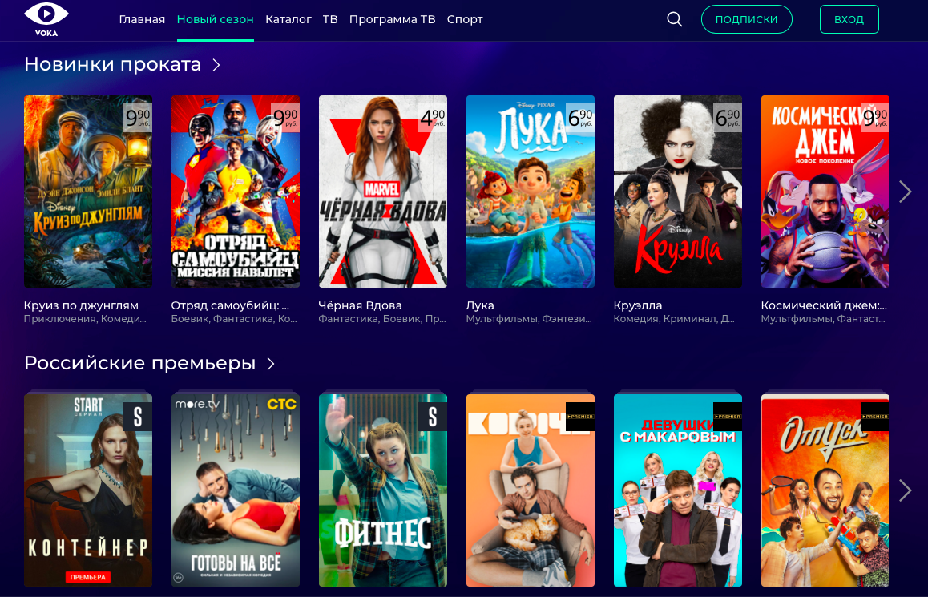Click the PREMIER badge on the Отпуск poster
Screen dimensions: 928x597
click(875, 417)
